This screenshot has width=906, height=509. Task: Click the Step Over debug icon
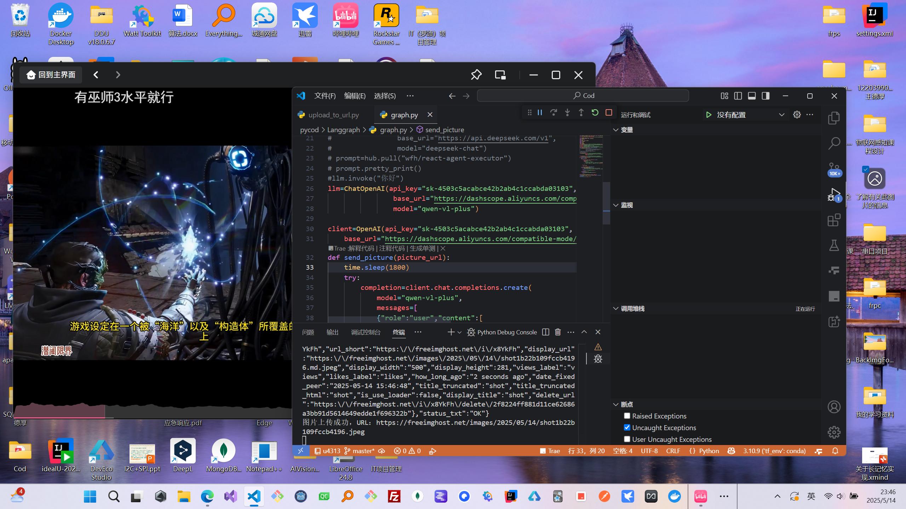554,113
